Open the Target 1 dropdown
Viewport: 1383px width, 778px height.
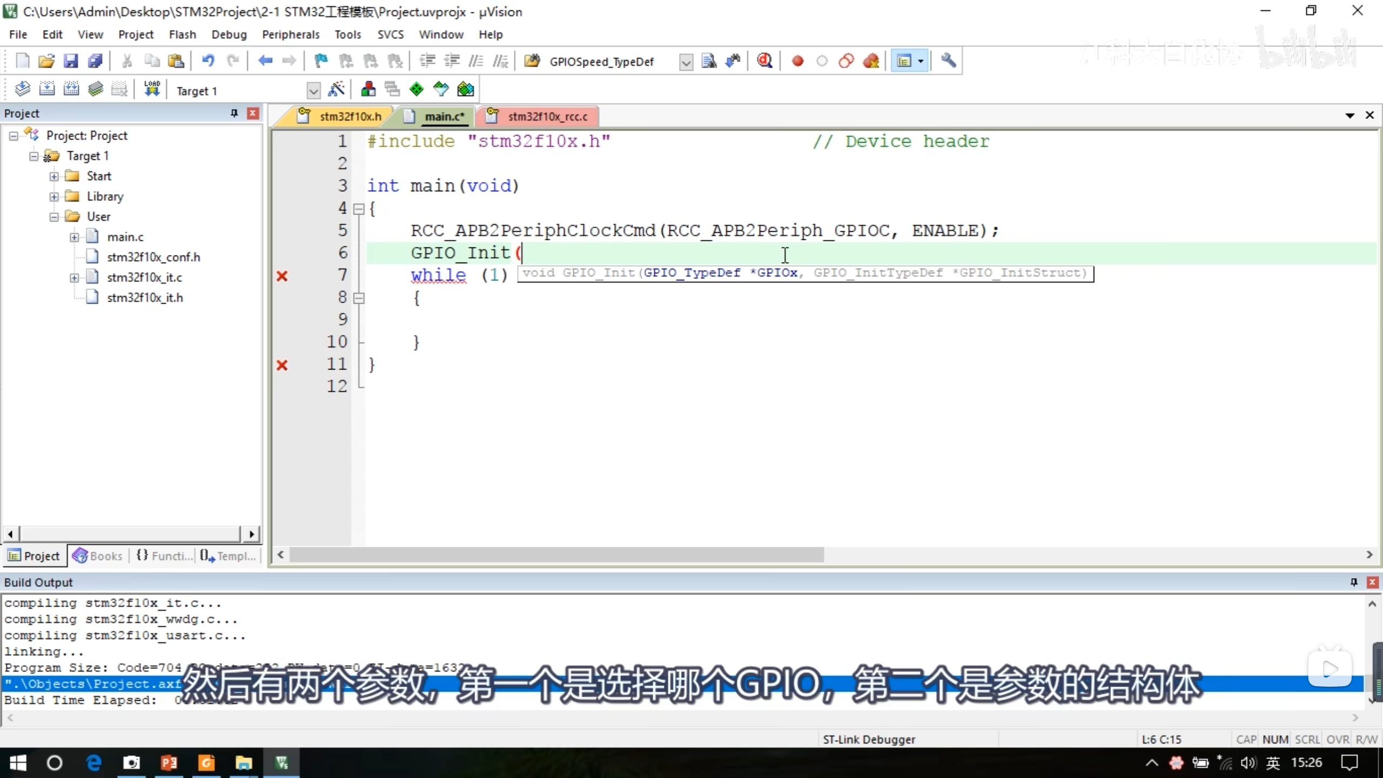click(313, 91)
